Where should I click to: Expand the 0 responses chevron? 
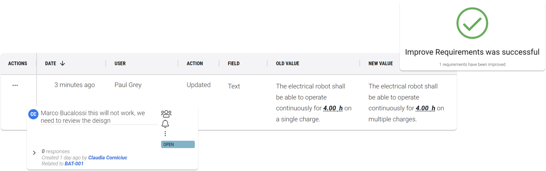[x=34, y=153]
